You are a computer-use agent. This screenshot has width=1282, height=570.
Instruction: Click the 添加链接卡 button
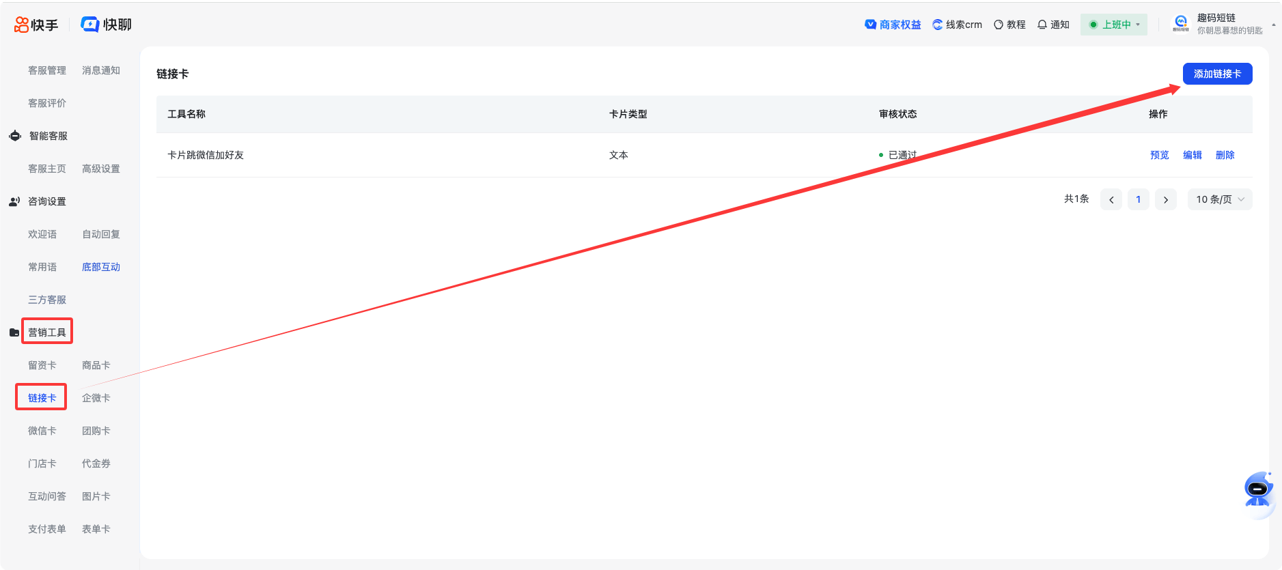click(1217, 74)
